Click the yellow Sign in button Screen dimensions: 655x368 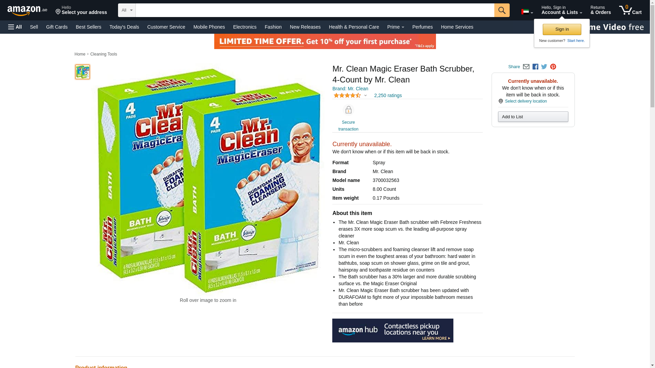pos(562,29)
